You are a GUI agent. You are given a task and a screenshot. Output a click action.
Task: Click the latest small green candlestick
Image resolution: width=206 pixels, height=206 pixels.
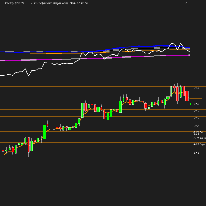click(x=190, y=104)
